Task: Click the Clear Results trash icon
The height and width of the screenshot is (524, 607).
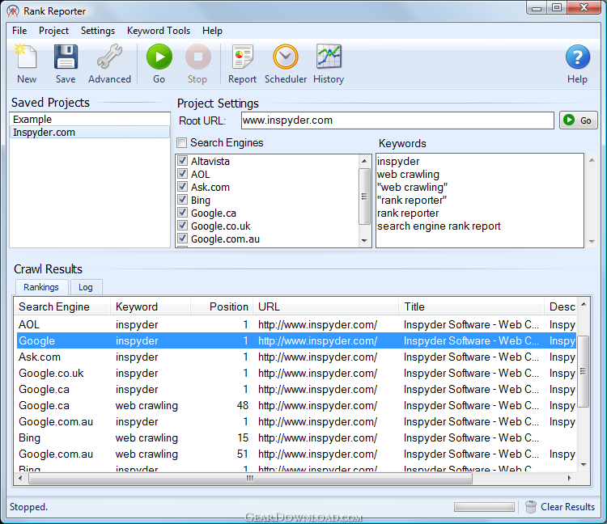Action: [x=531, y=506]
